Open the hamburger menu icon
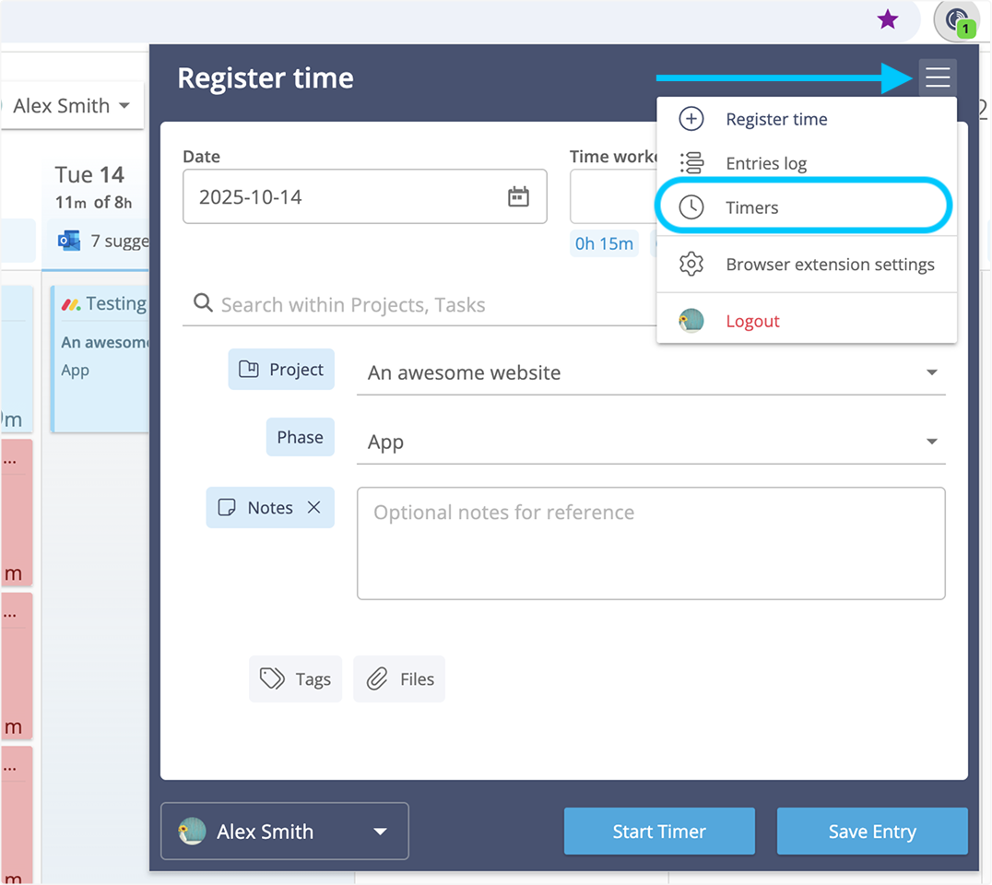Screen dimensions: 992x885 (938, 77)
